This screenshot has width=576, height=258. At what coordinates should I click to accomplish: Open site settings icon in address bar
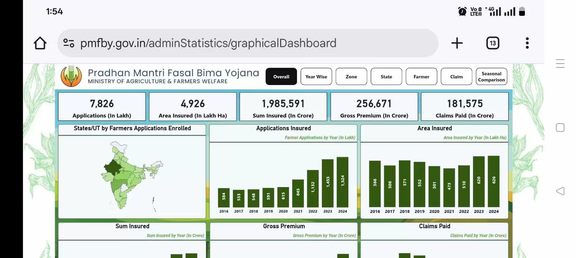click(68, 43)
